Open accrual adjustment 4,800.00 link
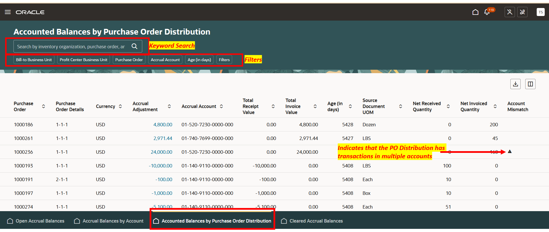This screenshot has height=232, width=549. [x=163, y=125]
